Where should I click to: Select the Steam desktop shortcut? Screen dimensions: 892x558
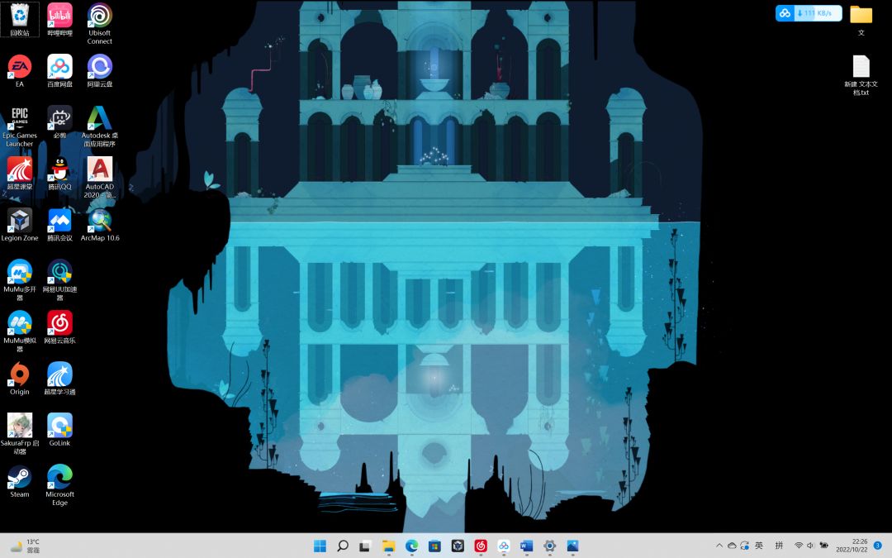[x=20, y=480]
